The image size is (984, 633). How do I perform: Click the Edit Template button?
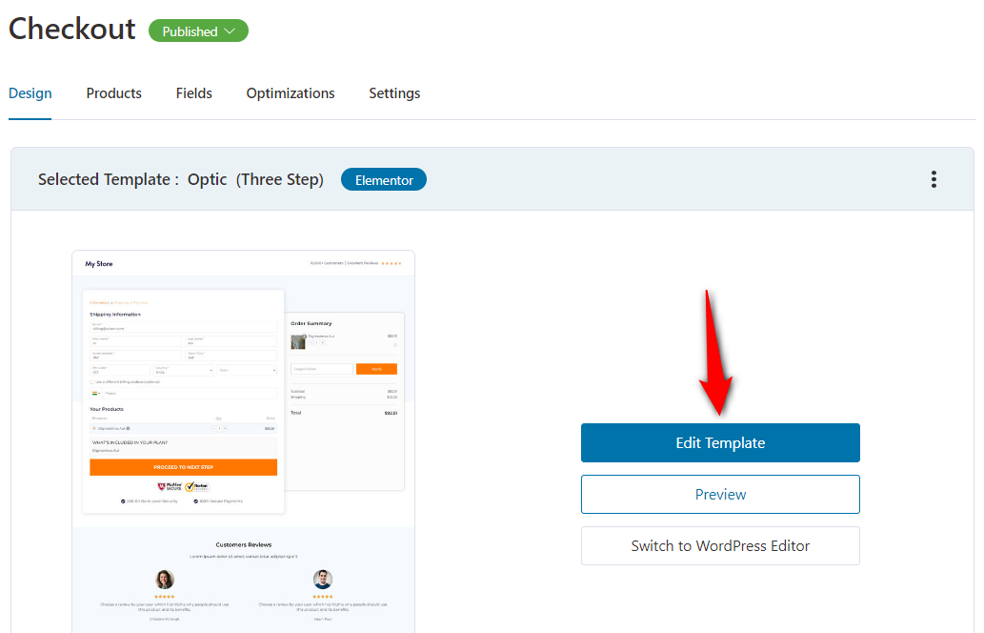pyautogui.click(x=720, y=442)
